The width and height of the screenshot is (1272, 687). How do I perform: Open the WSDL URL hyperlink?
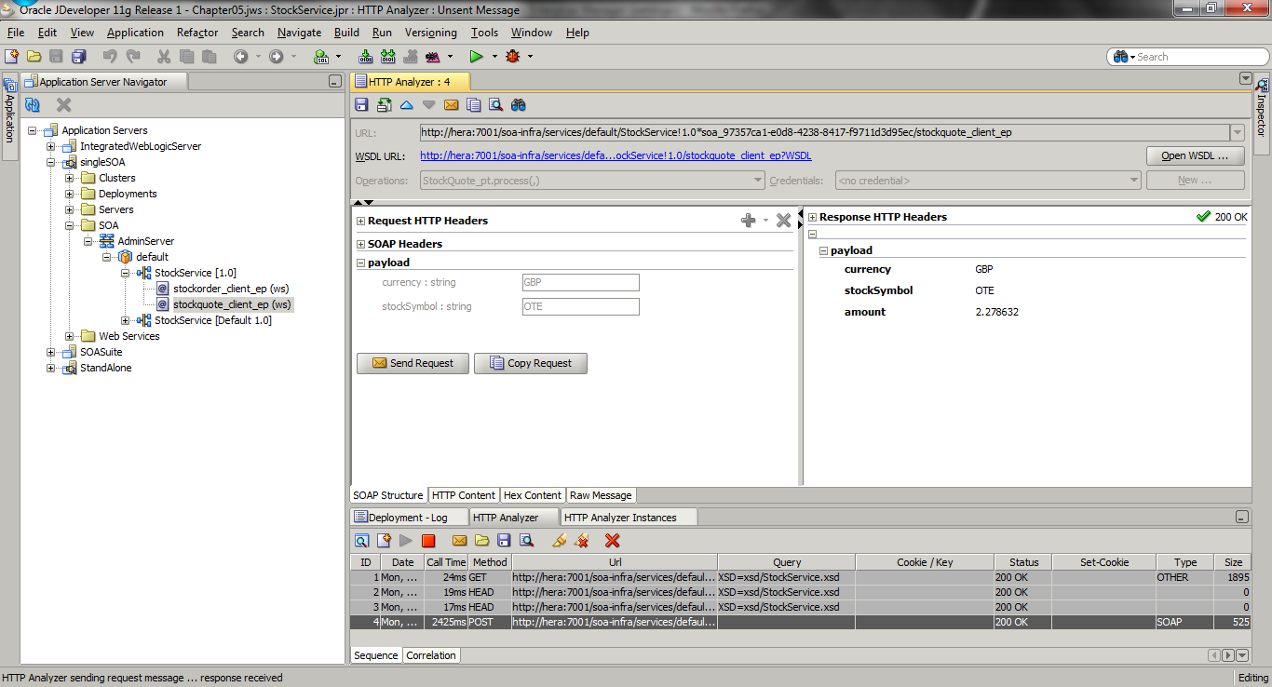(616, 155)
